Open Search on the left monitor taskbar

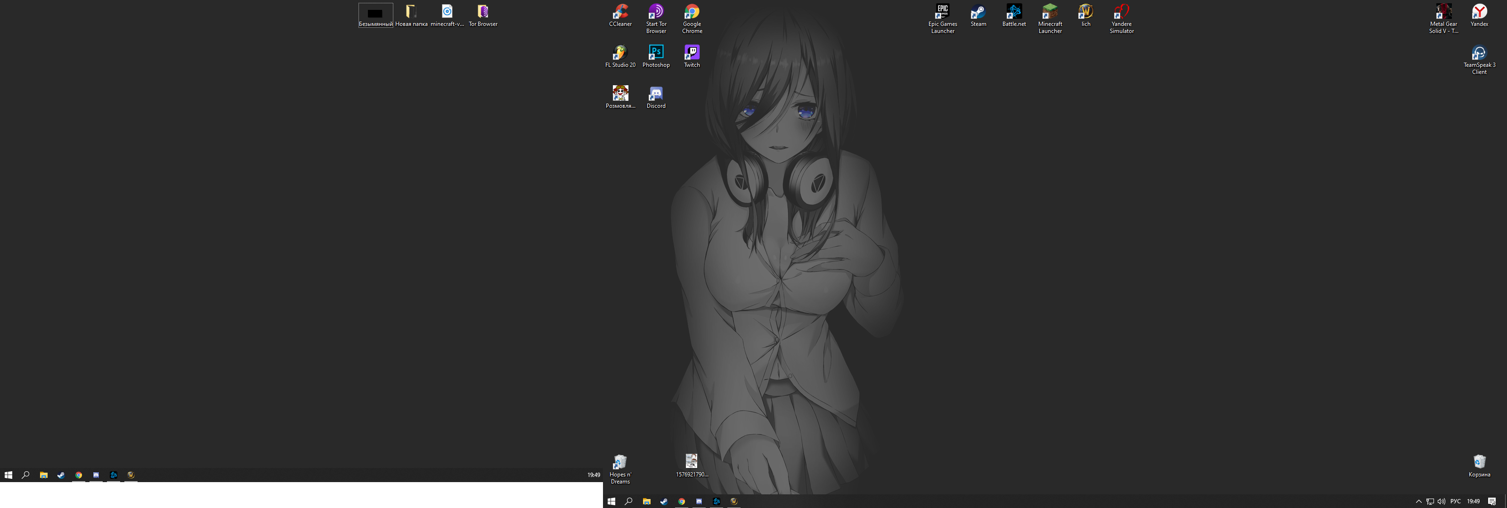point(26,475)
